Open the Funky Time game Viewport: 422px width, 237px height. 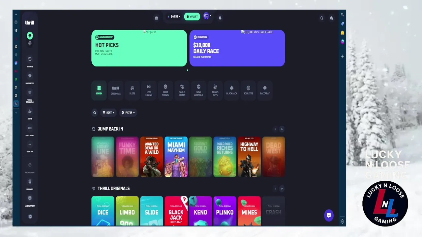(x=127, y=157)
